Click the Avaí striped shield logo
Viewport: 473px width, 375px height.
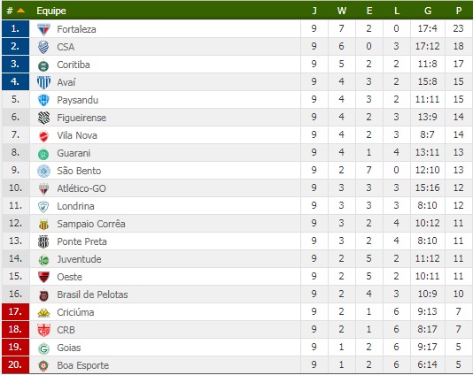click(43, 82)
